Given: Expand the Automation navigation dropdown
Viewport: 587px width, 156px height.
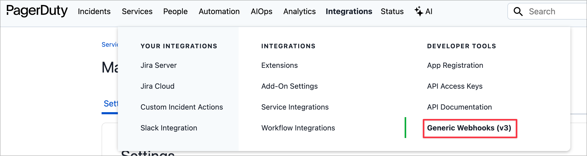Looking at the screenshot, I should pos(219,11).
